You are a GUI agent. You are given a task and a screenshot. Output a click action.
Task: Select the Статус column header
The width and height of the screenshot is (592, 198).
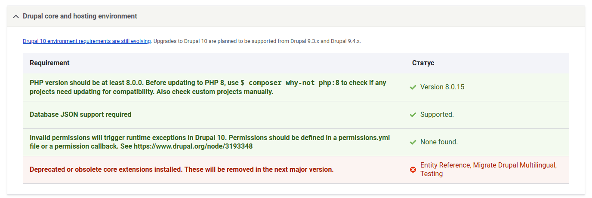click(423, 63)
